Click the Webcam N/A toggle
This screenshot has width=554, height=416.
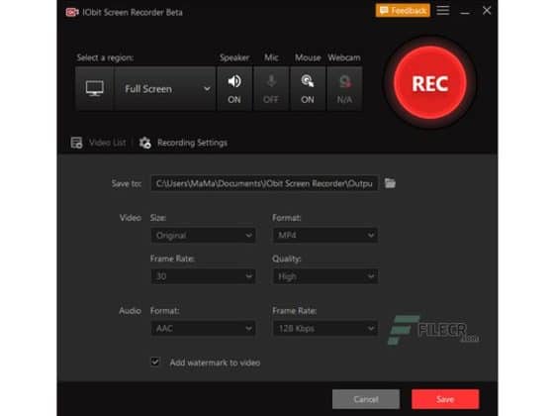click(x=344, y=89)
